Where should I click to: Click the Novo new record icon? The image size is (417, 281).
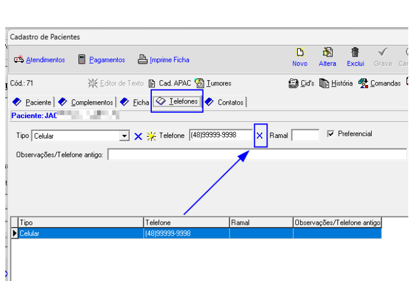coord(300,53)
